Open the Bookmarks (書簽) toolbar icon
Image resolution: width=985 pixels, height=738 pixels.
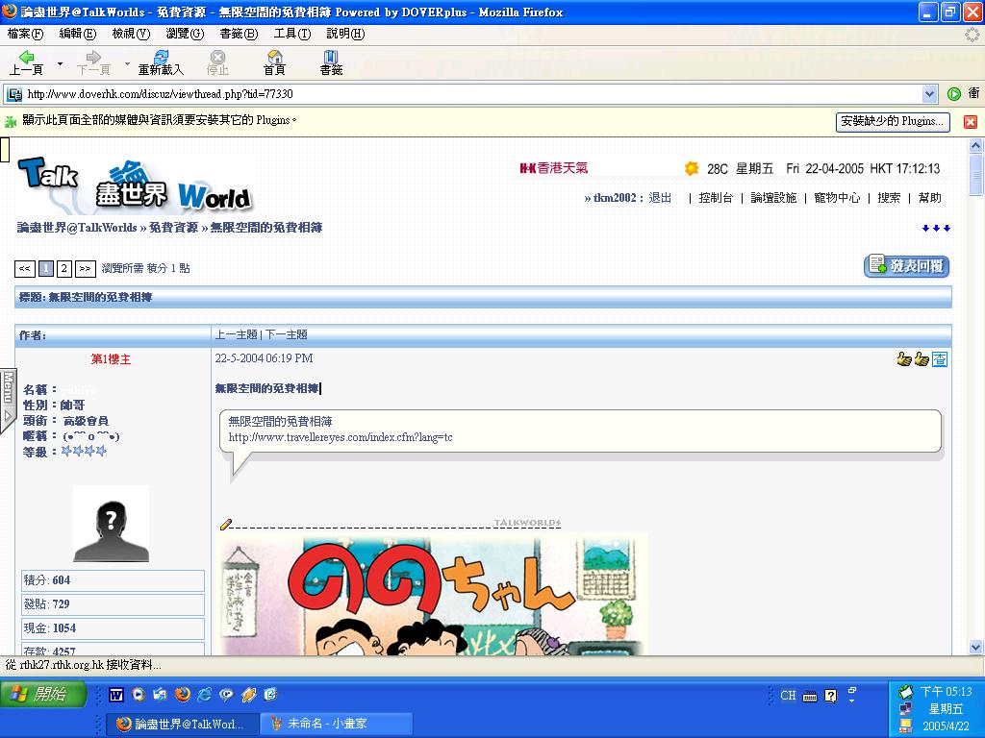pyautogui.click(x=331, y=60)
